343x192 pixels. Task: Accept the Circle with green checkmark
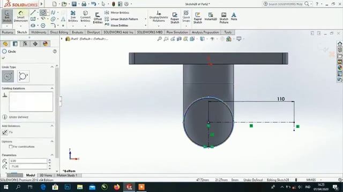tap(3, 58)
